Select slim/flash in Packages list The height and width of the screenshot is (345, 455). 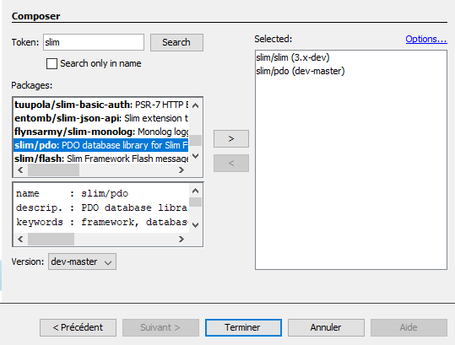click(x=101, y=159)
